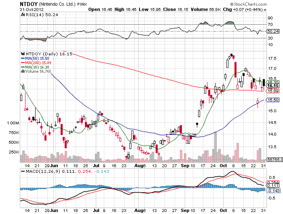This screenshot has width=283, height=214.
Task: Click the 'MA(200) 15.89' legend entry
Action: (36, 63)
